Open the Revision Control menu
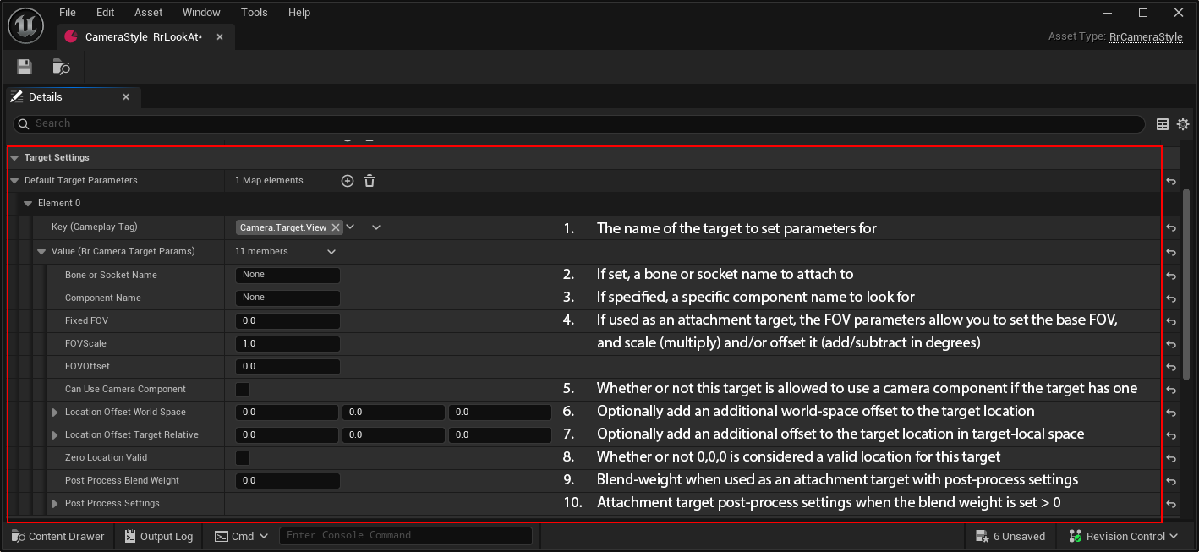1199x552 pixels. [1124, 536]
